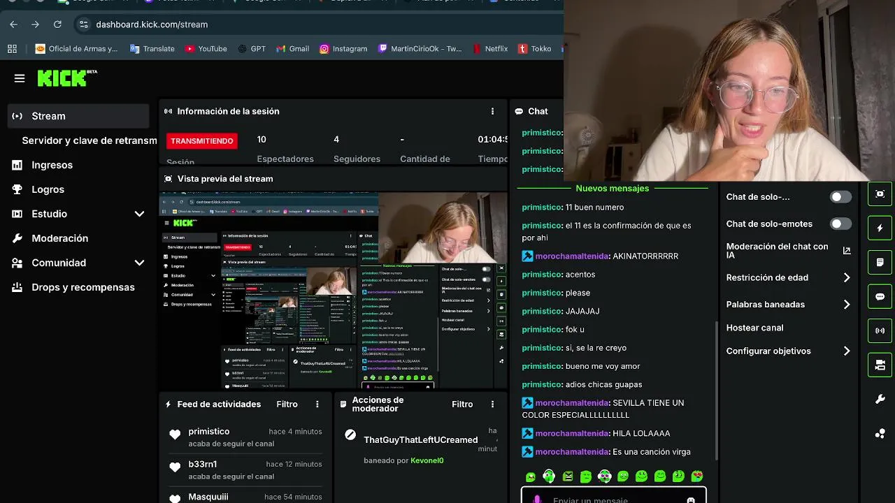895x503 pixels.
Task: Open the emoji picker in message box
Action: 691,500
